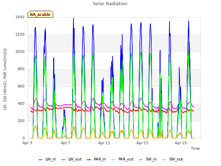This screenshot has width=221, height=166.
Task: Click the 200 y-axis tick label
Action: click(21, 121)
